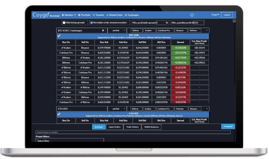Switch to the Trade History tab
This screenshot has width=269, height=159.
[132, 127]
